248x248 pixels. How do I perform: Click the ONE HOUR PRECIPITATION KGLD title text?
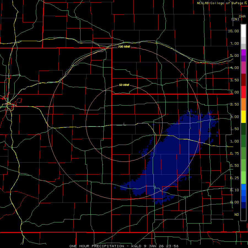(124, 246)
